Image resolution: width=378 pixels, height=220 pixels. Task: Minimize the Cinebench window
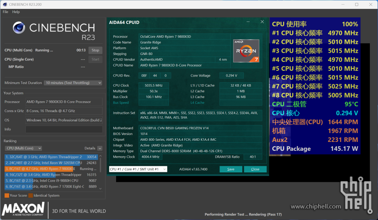343,4
